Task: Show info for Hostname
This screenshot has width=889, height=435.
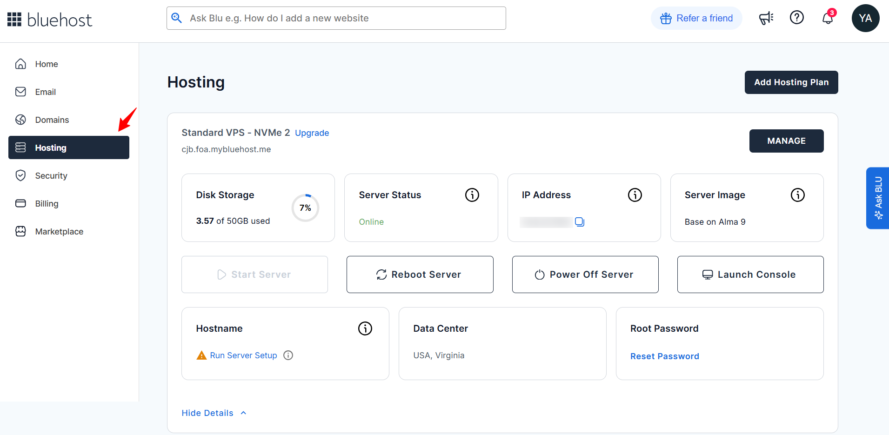Action: pos(365,328)
